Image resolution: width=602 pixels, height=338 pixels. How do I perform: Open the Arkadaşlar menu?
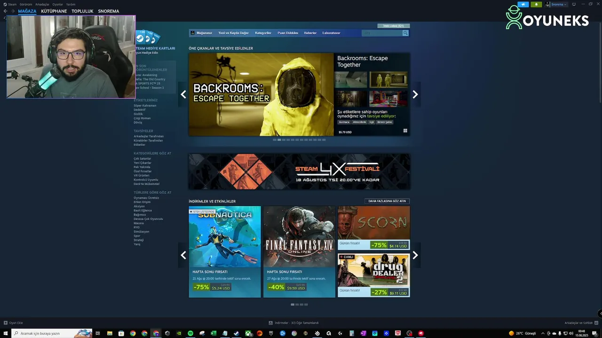pos(42,4)
